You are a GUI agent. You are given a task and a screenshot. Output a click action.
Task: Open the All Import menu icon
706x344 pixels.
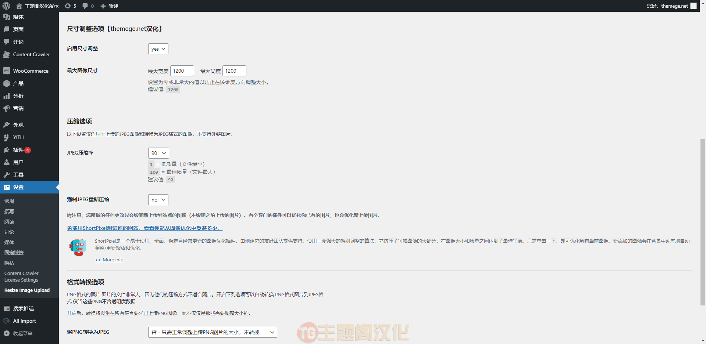tap(7, 321)
